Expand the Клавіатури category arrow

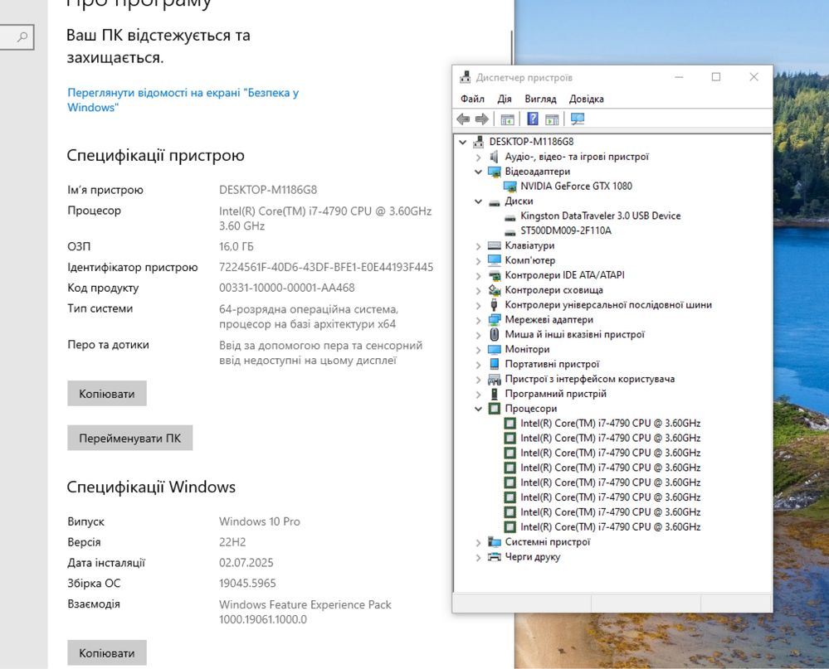(478, 246)
